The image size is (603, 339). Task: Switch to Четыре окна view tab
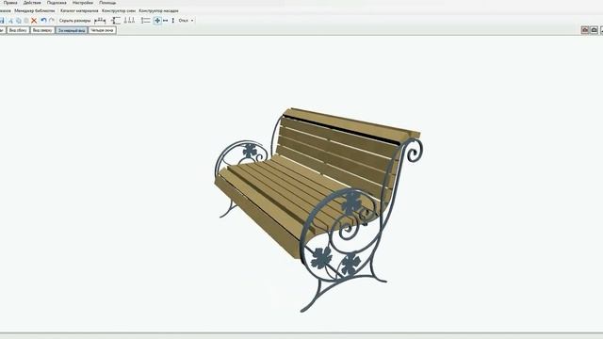(x=102, y=30)
